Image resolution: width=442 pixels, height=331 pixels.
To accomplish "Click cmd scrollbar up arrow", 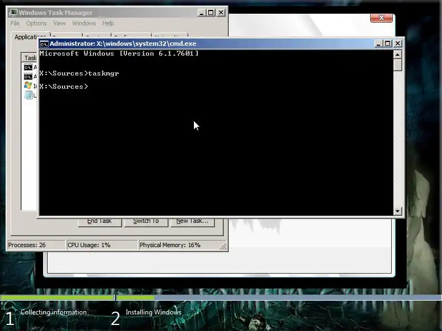I will point(397,54).
